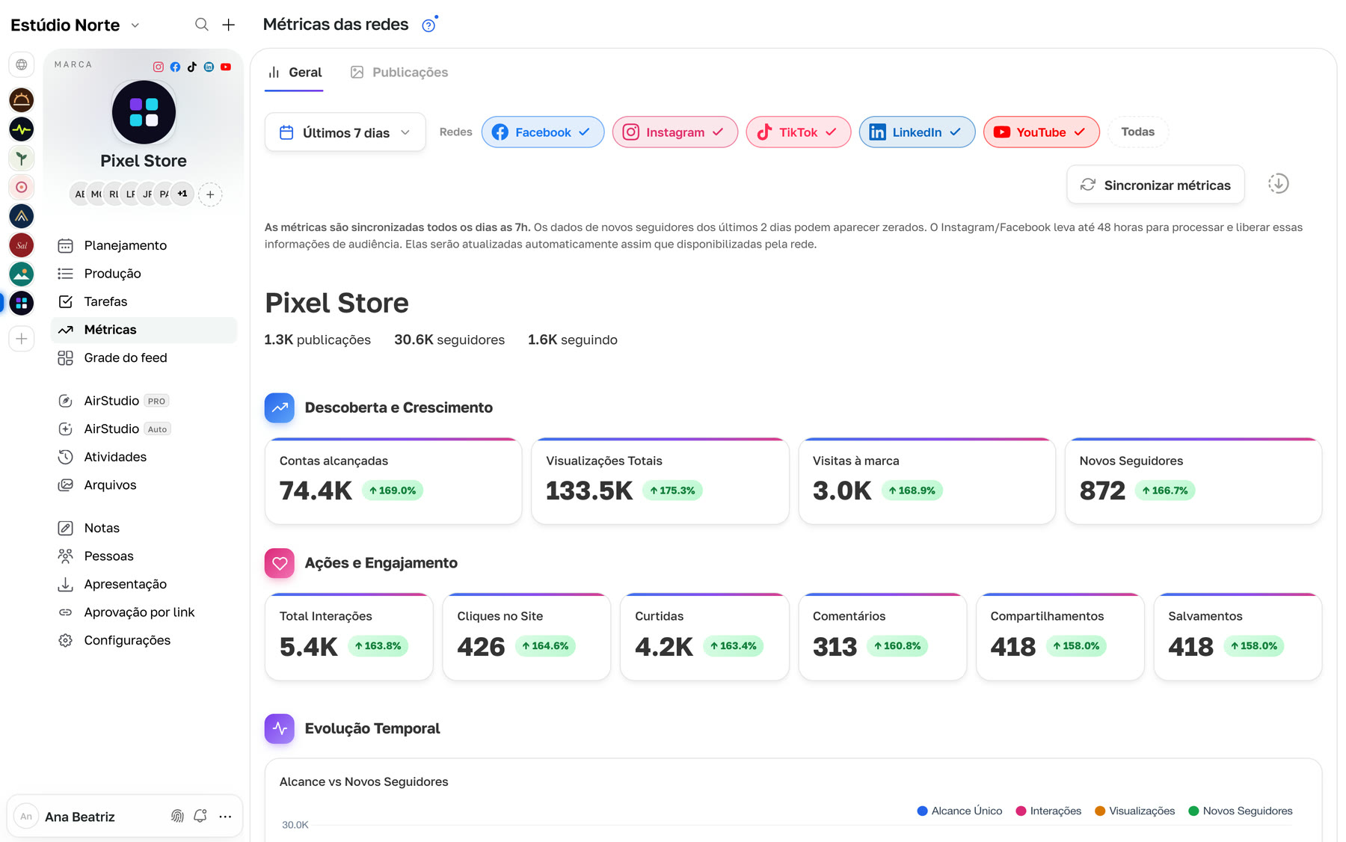Click the globe icon in left rail
Image resolution: width=1346 pixels, height=842 pixels.
pyautogui.click(x=22, y=65)
